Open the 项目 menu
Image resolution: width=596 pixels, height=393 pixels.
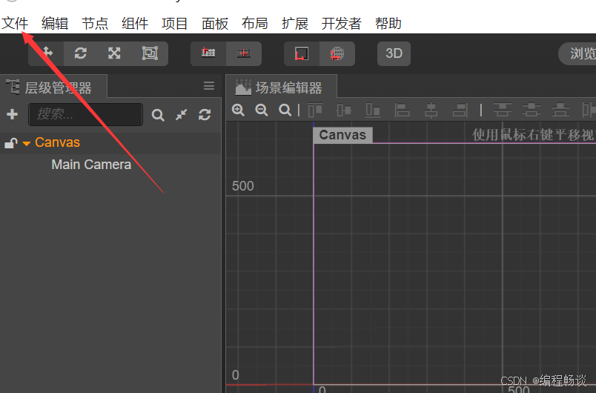coord(175,24)
